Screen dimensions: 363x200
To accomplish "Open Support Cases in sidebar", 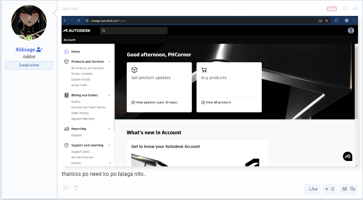I will (x=80, y=151).
